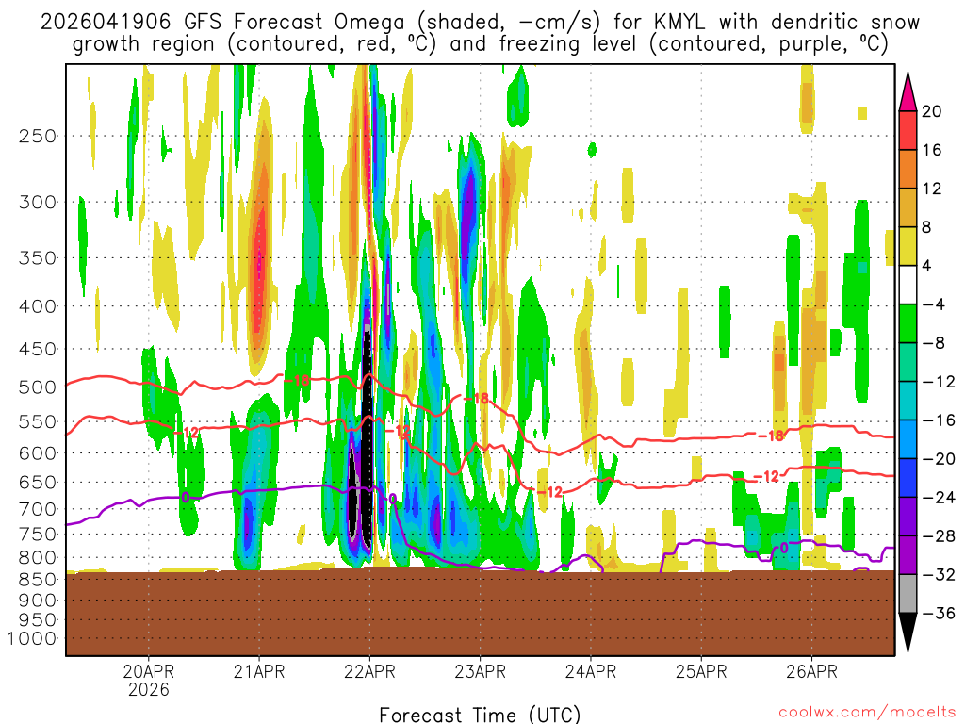Click the 250 pressure level label
The width and height of the screenshot is (965, 724).
pos(38,136)
